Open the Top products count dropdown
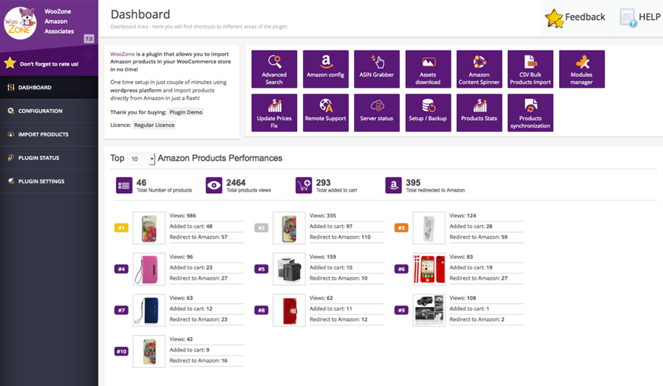Viewport: 663px width, 386px height. pyautogui.click(x=141, y=159)
